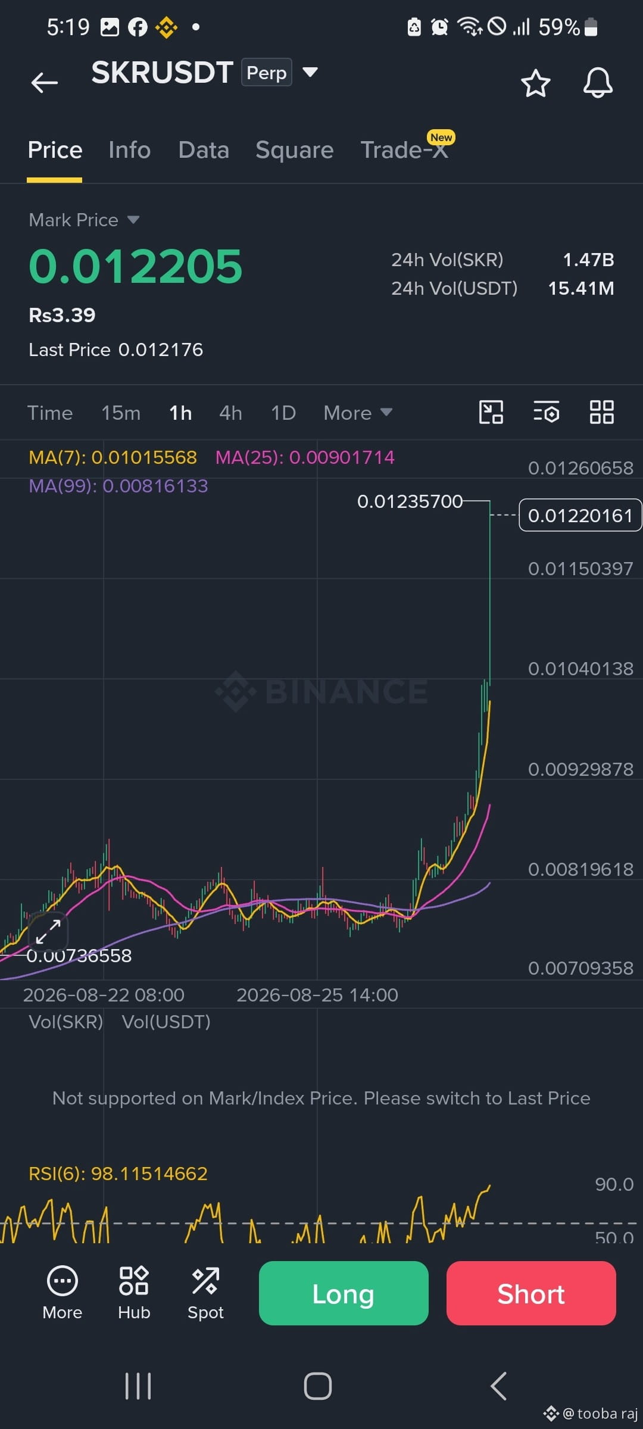The height and width of the screenshot is (1429, 643).
Task: Tap the Wi-Fi status icon
Action: tap(470, 27)
